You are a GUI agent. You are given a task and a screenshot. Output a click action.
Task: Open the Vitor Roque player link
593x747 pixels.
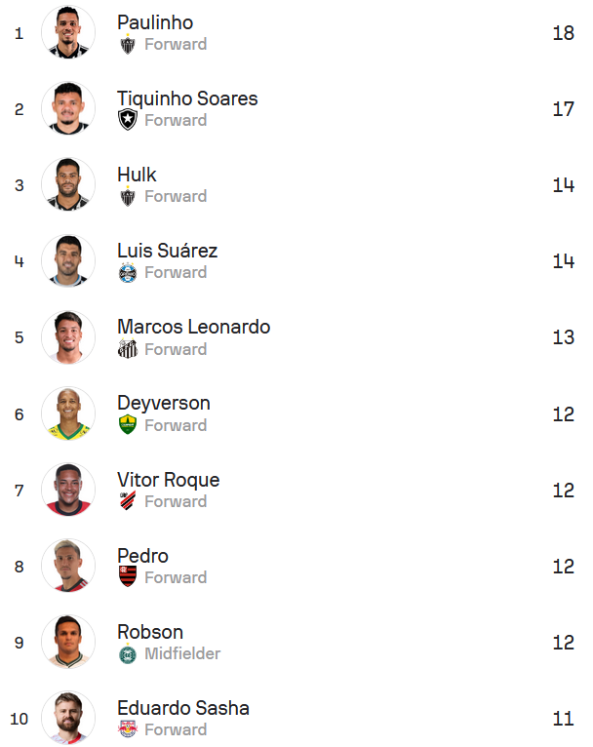(168, 480)
